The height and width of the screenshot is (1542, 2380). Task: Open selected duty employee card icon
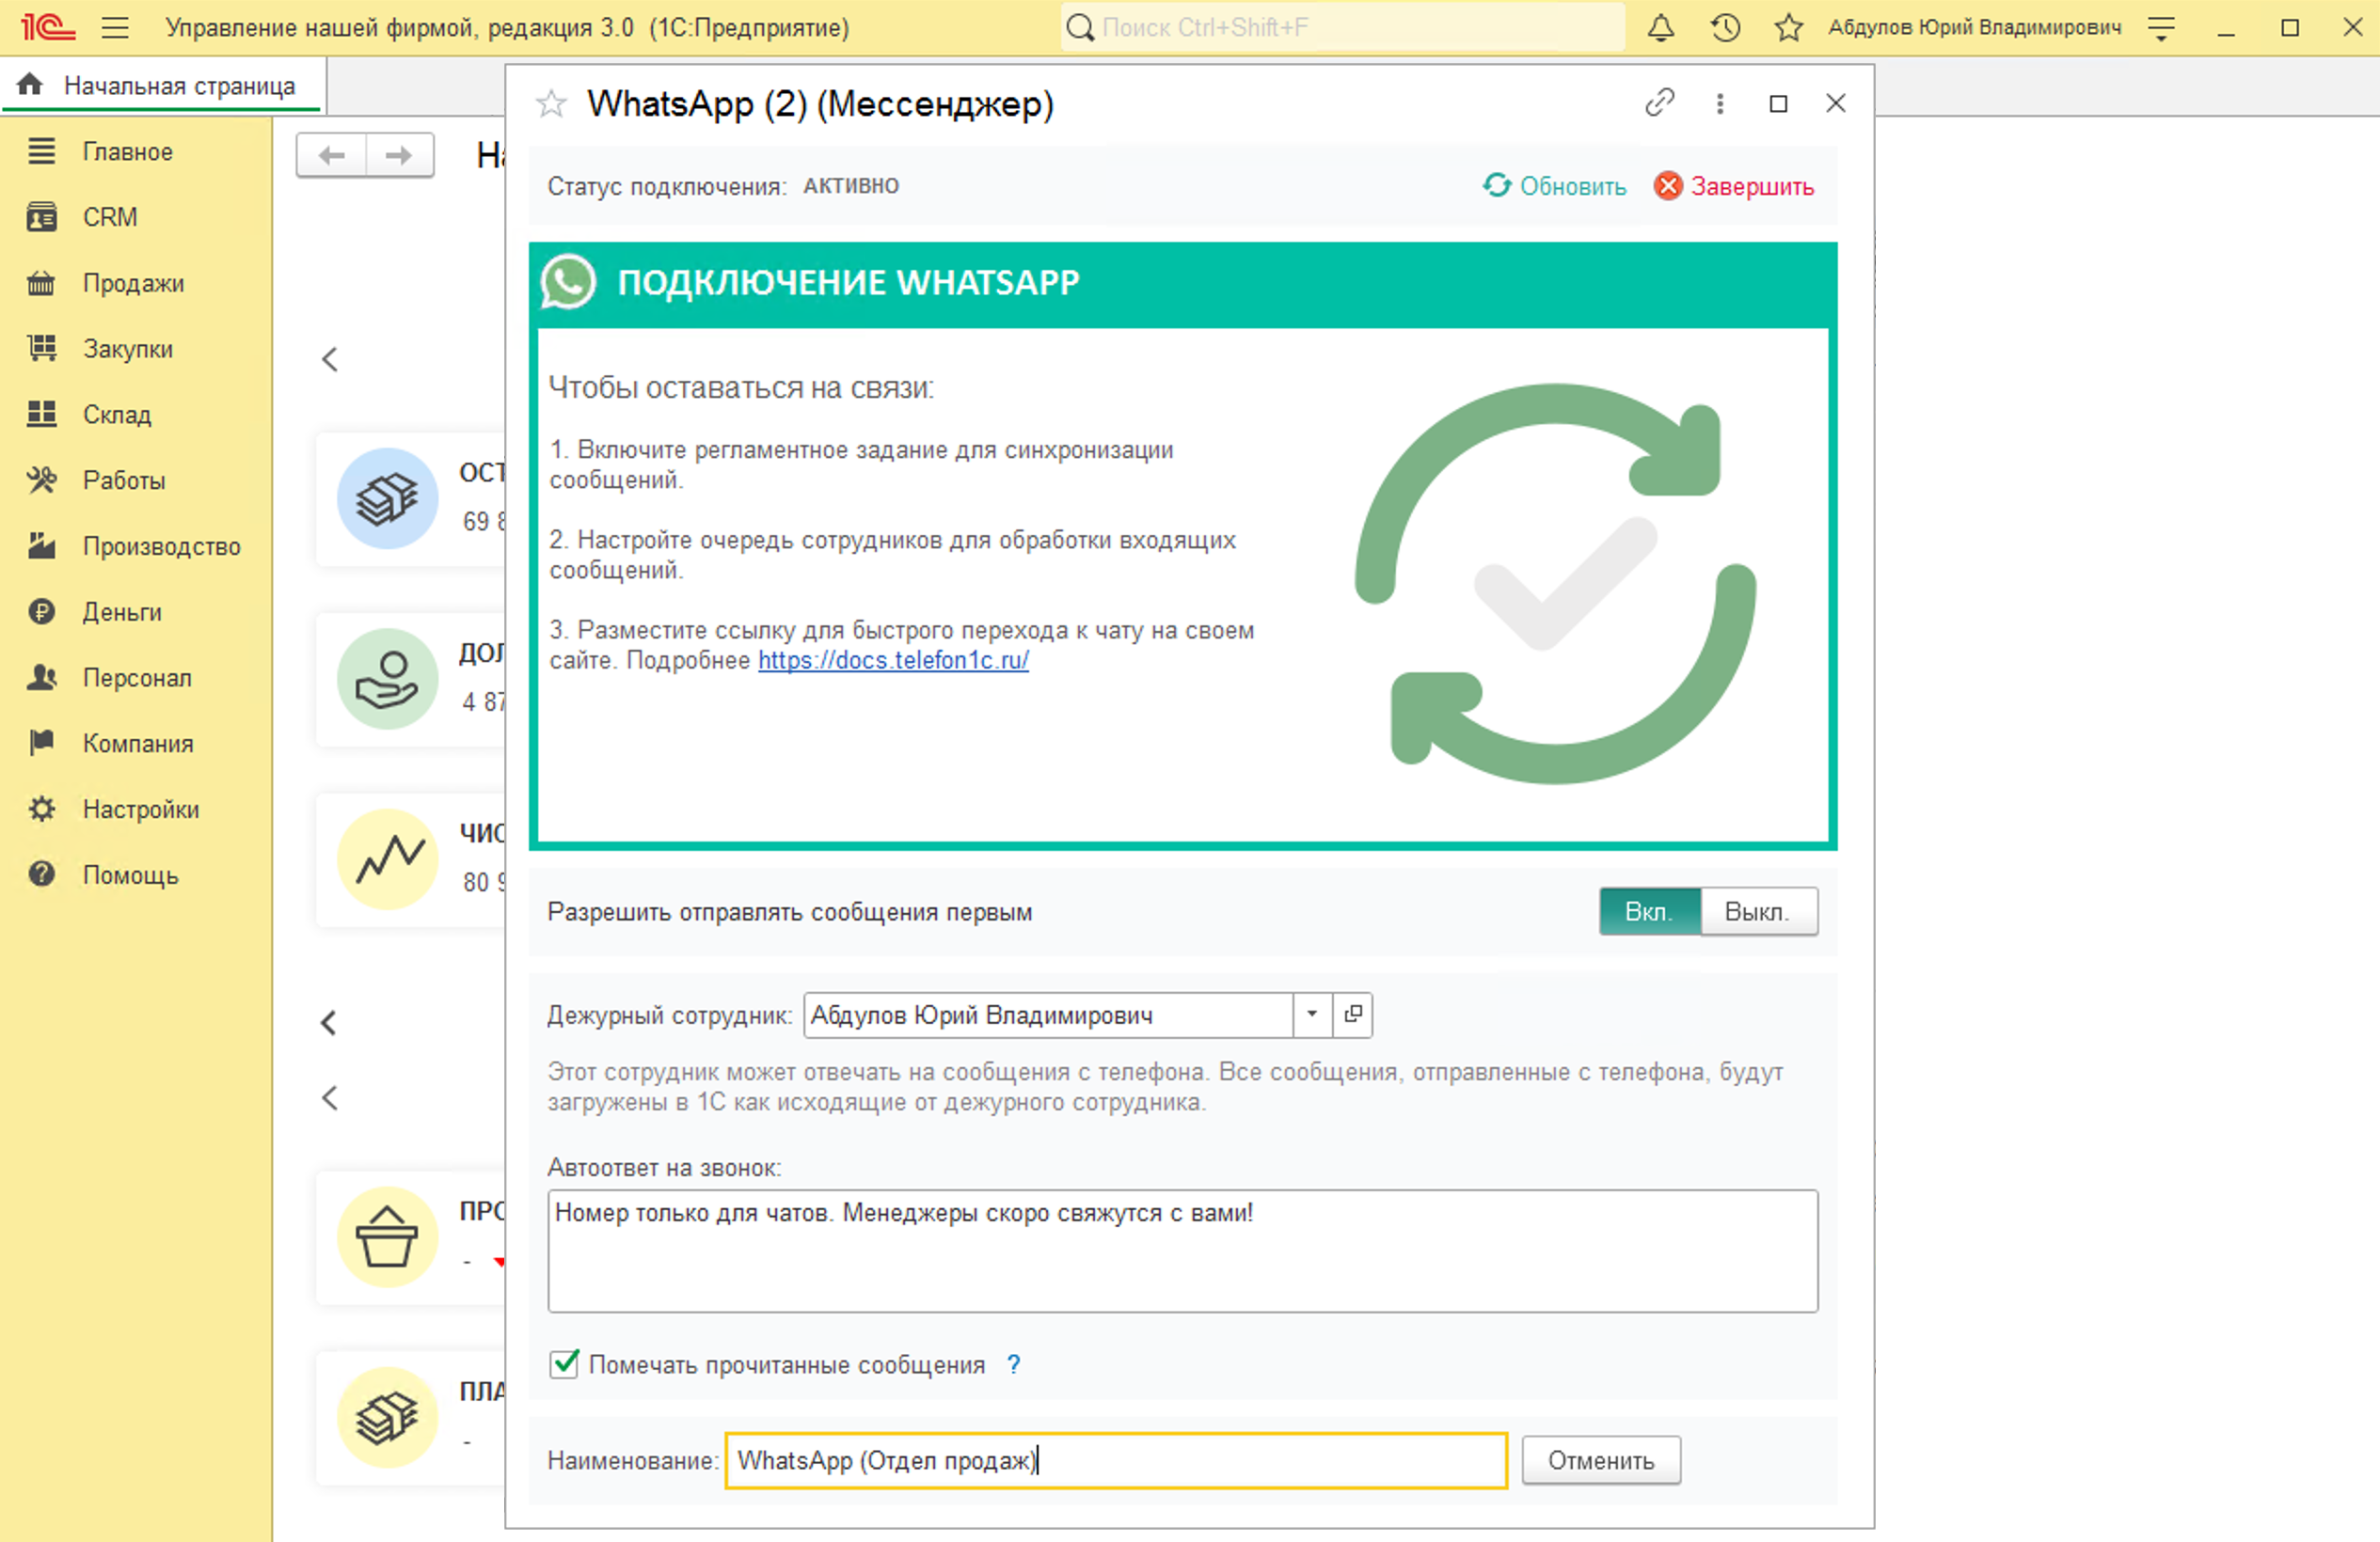tap(1352, 1014)
